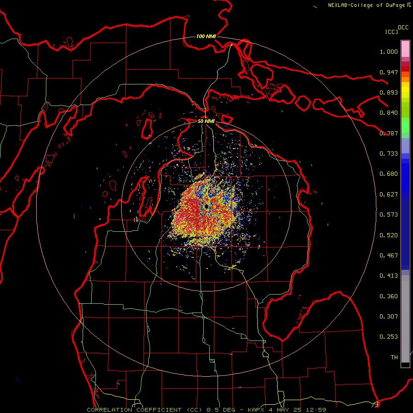This screenshot has height=413, width=413.
Task: Click the TH threshold label
Action: 394,357
